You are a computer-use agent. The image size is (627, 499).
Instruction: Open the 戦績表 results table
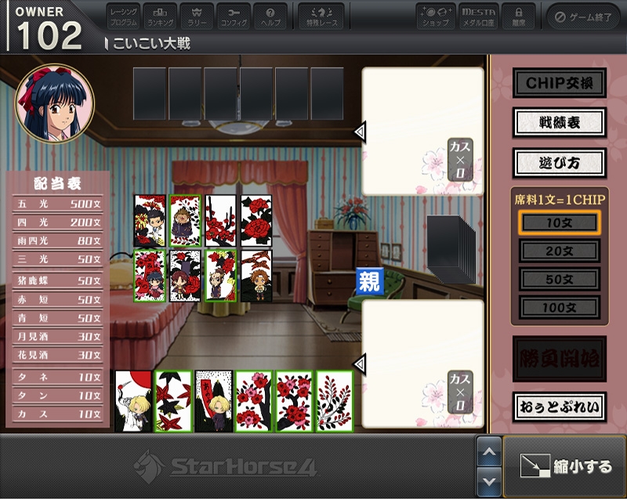pos(560,123)
